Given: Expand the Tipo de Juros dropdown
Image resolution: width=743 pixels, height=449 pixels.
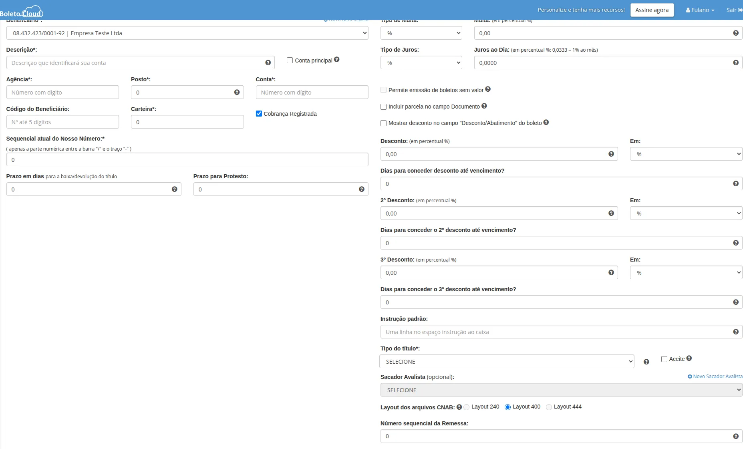Looking at the screenshot, I should coord(421,63).
